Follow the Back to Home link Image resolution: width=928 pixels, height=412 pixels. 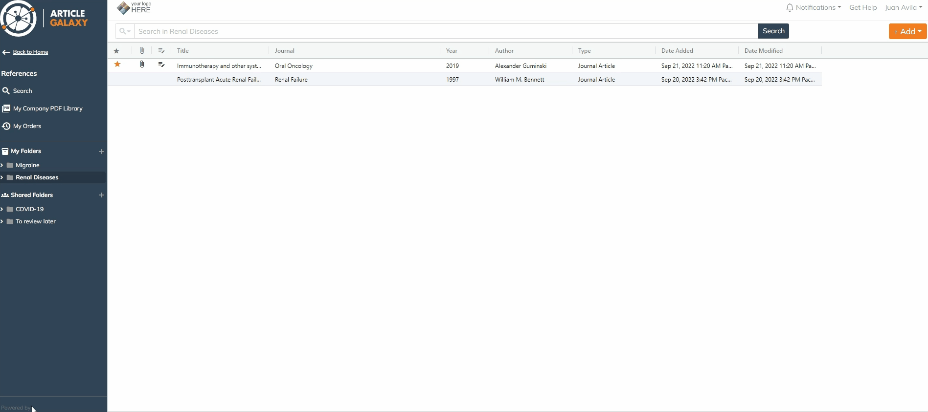(30, 52)
